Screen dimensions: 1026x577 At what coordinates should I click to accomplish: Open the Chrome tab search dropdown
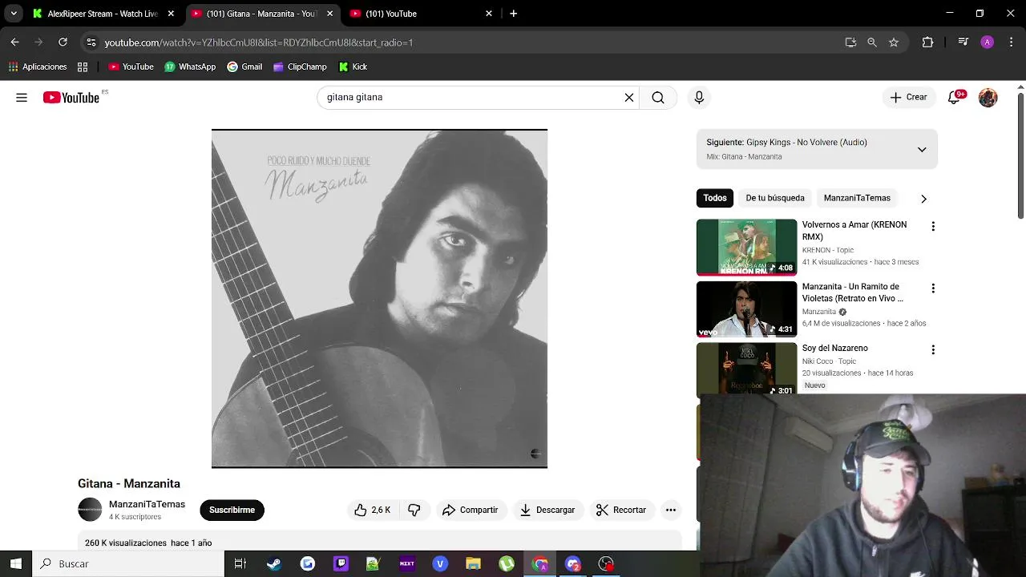14,14
